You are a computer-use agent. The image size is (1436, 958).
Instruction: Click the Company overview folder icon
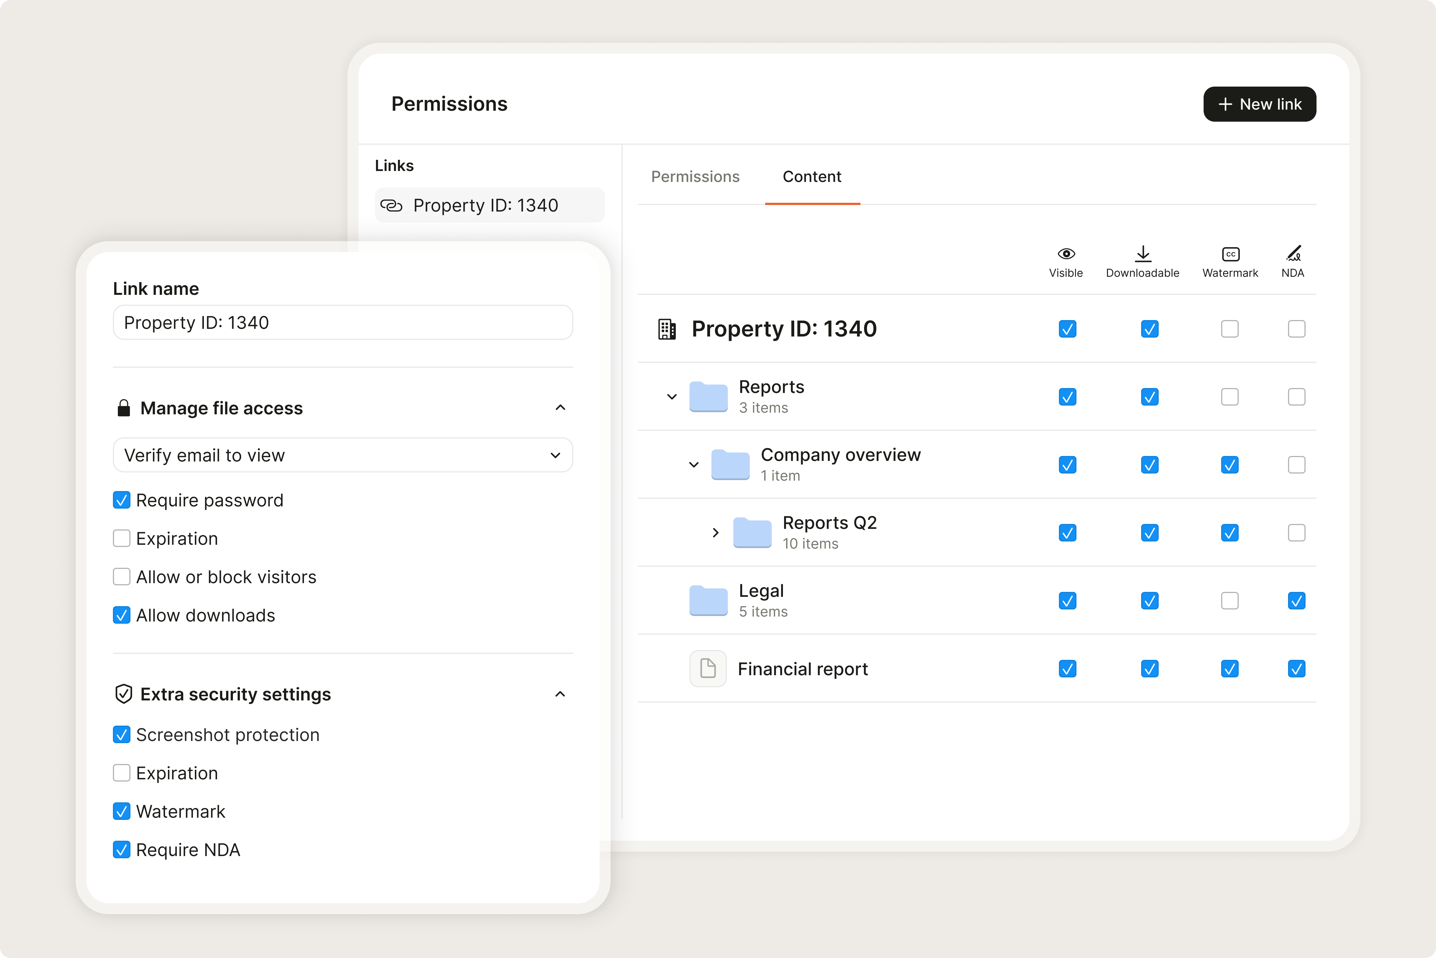tap(730, 465)
